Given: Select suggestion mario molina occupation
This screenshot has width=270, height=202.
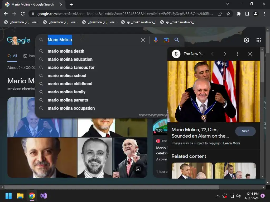Looking at the screenshot, I should pos(102,108).
